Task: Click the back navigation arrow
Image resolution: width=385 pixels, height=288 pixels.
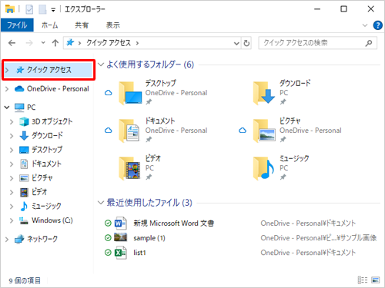Action: [x=12, y=43]
